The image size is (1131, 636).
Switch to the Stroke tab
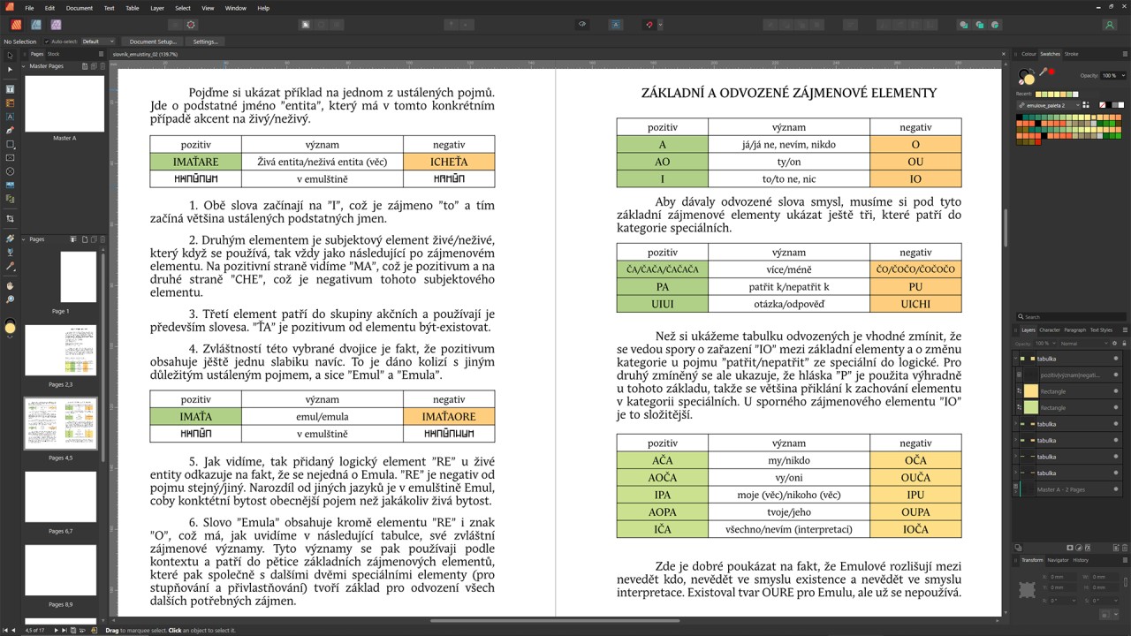pyautogui.click(x=1071, y=54)
